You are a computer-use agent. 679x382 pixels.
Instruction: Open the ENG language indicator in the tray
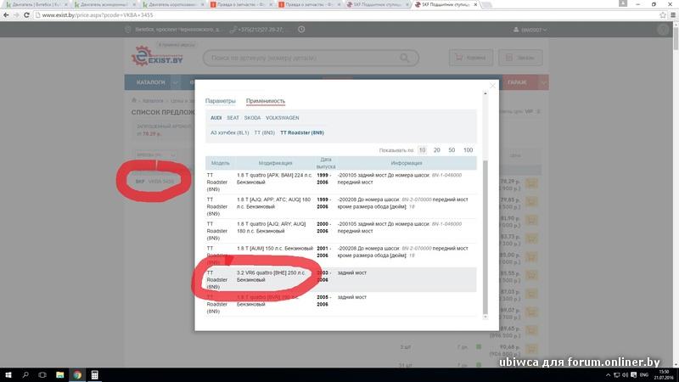(644, 375)
